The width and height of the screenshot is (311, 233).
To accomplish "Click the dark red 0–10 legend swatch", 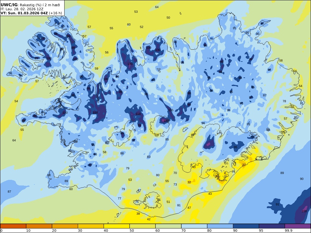I will pos(13,226).
